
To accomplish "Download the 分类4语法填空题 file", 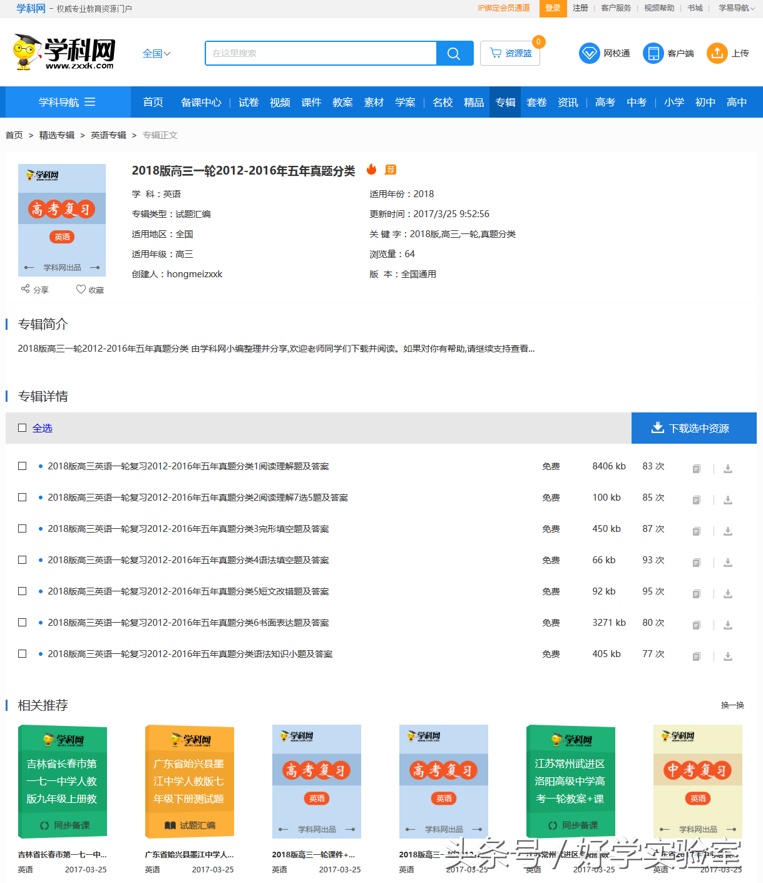I will (x=728, y=563).
